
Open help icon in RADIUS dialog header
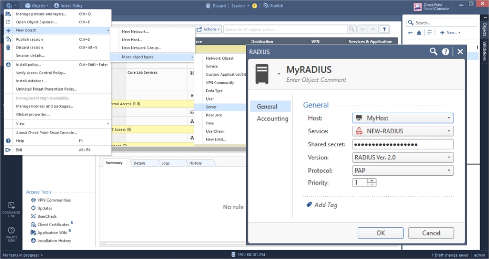(446, 52)
